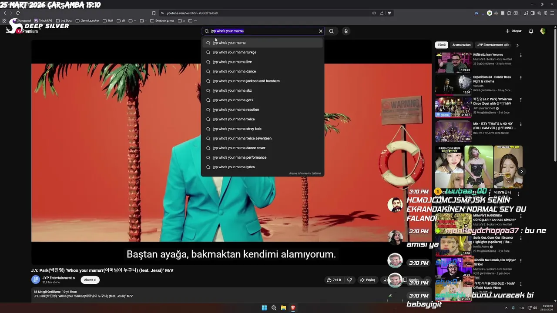
Task: Open the browser VPN shield icon
Action: tap(546, 13)
